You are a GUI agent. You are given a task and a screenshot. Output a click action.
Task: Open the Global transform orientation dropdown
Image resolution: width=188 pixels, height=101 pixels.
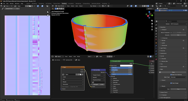tap(94, 6)
